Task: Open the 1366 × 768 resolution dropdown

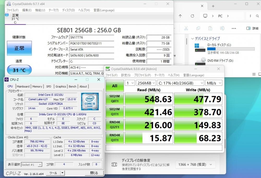Action: pyautogui.click(x=195, y=164)
